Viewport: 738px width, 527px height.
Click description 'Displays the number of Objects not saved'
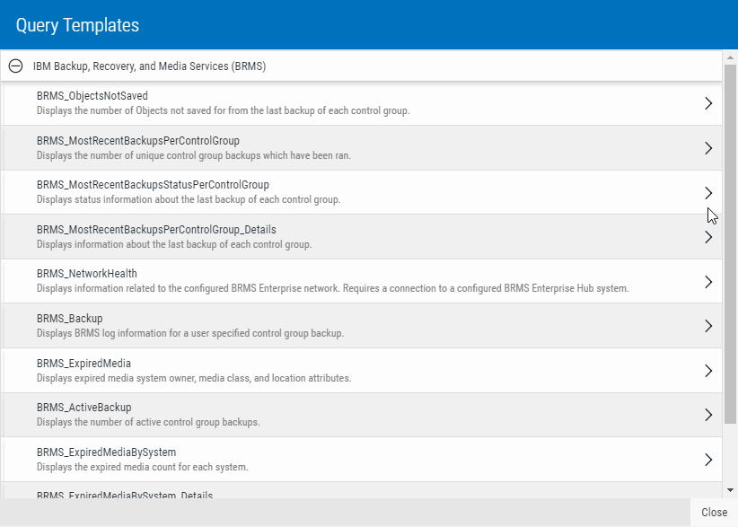point(223,110)
